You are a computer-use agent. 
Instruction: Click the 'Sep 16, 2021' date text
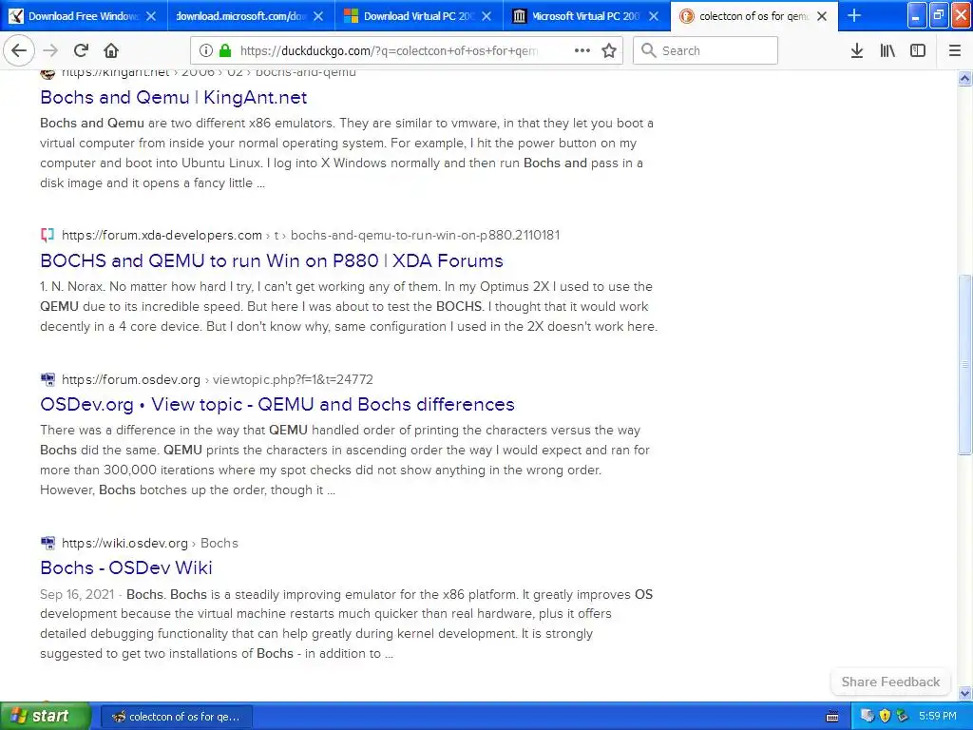tap(77, 594)
